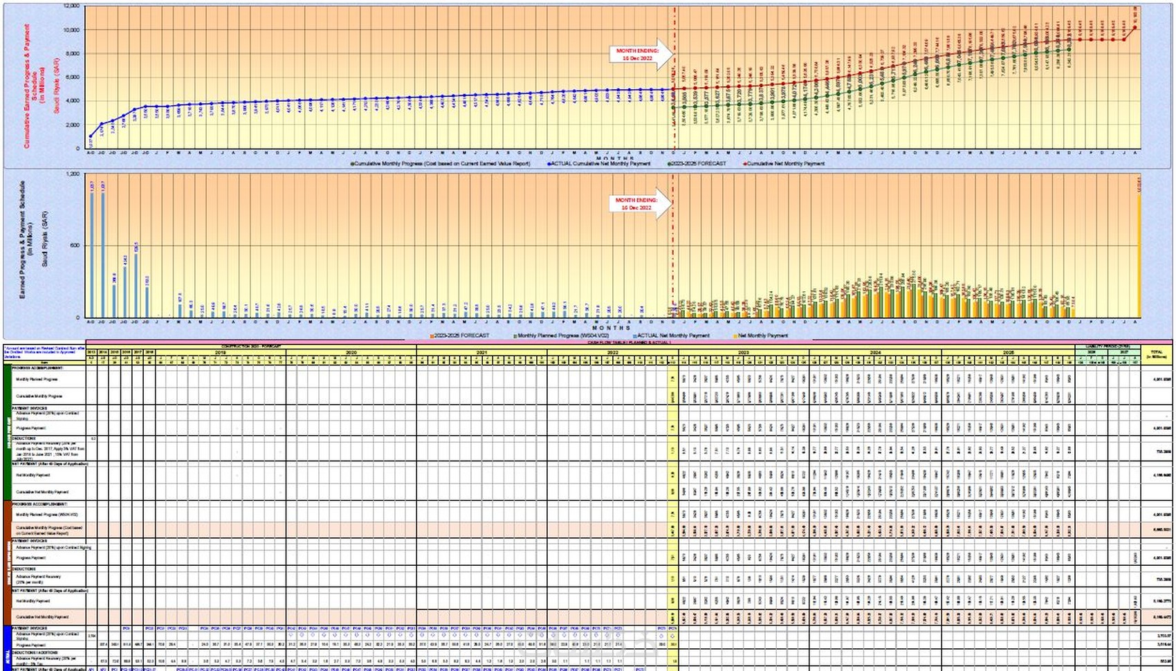
Task: Click DEDUCTIONS / ADDITIONS heading in the ACTUAL section
Action: 33,652
